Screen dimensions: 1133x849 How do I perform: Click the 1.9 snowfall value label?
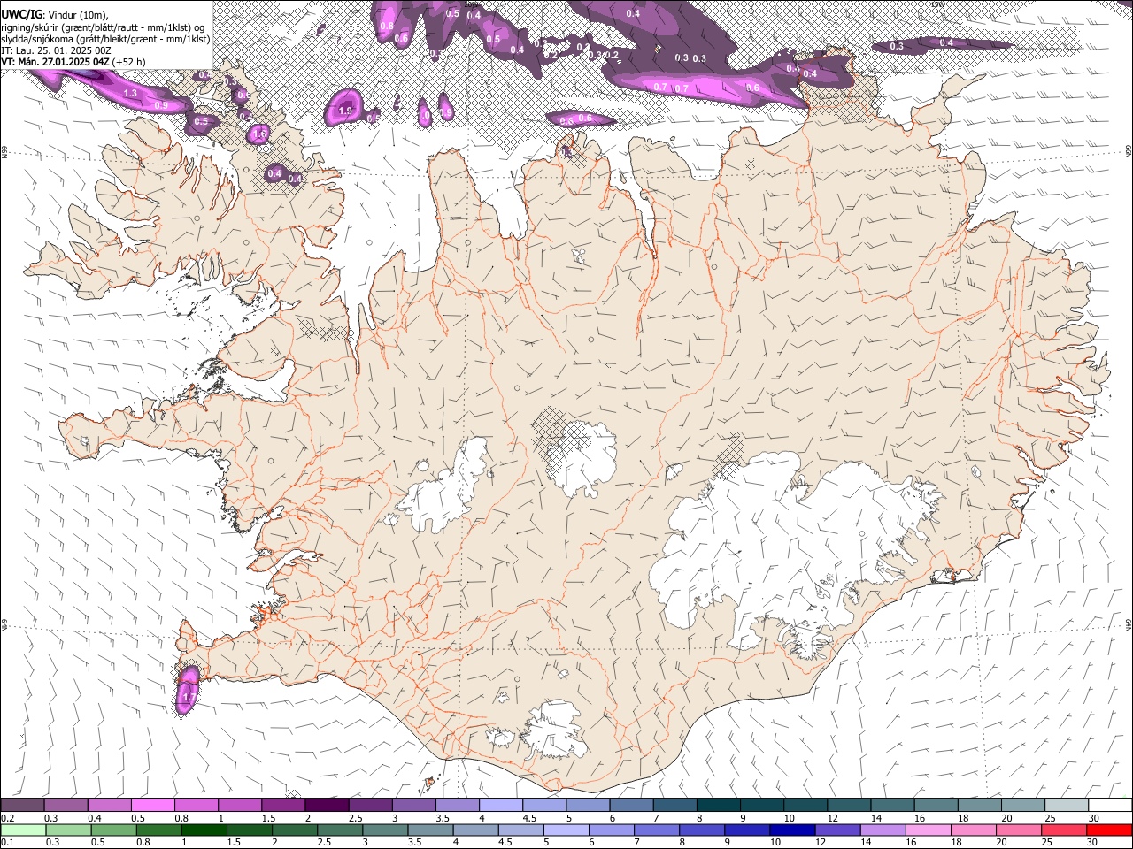tap(345, 111)
